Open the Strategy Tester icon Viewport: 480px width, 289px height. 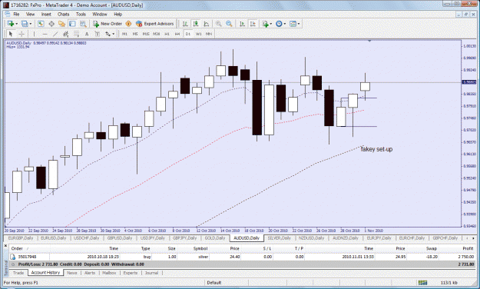coord(83,24)
